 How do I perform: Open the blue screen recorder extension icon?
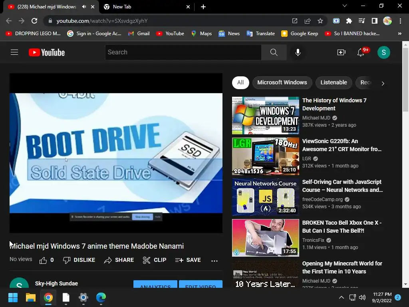336,21
